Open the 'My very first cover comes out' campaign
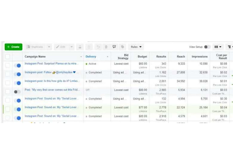The width and height of the screenshot is (233, 157). coord(52,90)
